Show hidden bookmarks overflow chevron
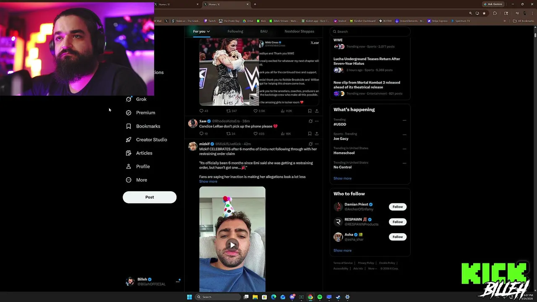 (505, 21)
